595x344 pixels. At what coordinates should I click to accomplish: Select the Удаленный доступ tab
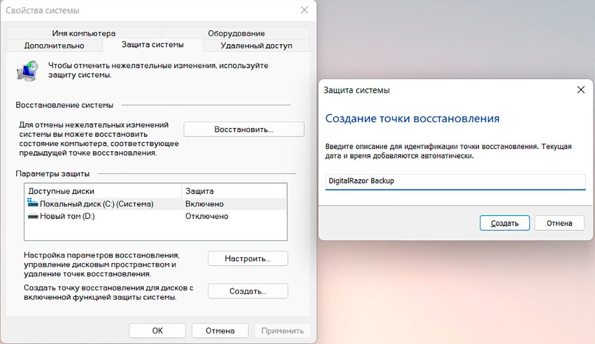[x=256, y=46]
